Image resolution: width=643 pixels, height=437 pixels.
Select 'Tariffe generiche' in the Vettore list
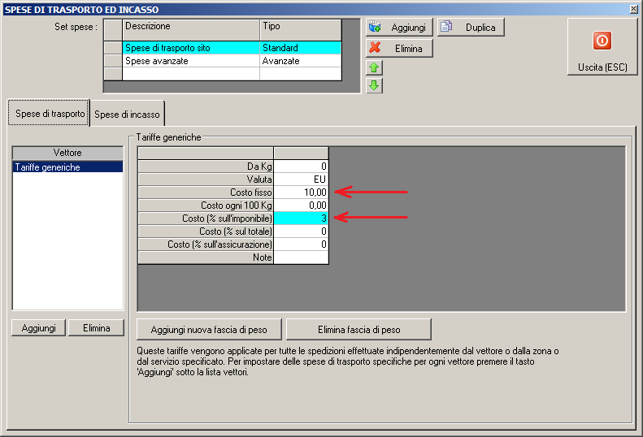67,167
